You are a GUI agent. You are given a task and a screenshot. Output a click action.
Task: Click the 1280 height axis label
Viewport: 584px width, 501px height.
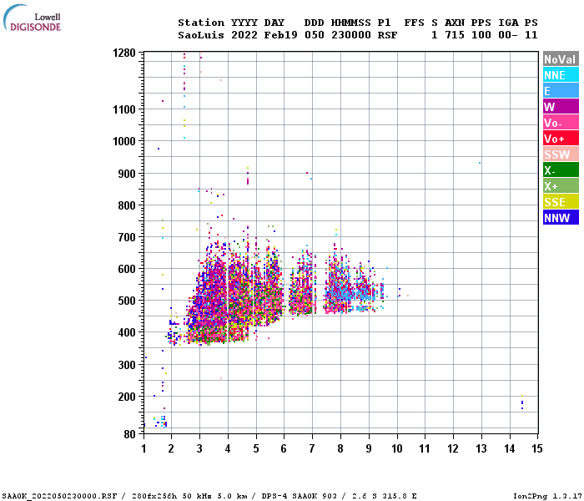[124, 53]
